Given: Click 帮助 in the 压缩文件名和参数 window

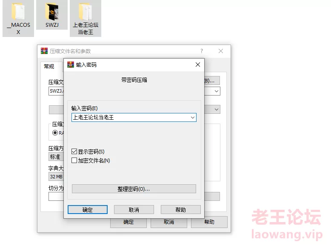Looking at the screenshot, I should coord(209,222).
